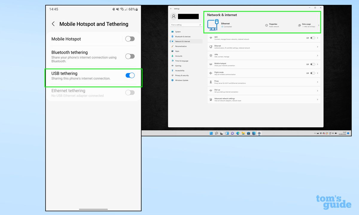This screenshot has height=215, width=359.
Task: Enable Bluetooth tethering on the phone
Action: (x=130, y=56)
